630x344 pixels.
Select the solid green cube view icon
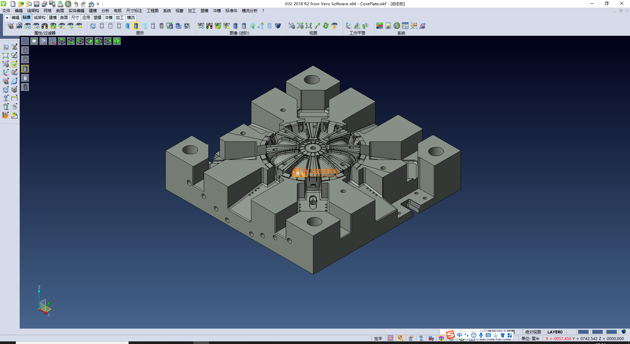point(117,41)
